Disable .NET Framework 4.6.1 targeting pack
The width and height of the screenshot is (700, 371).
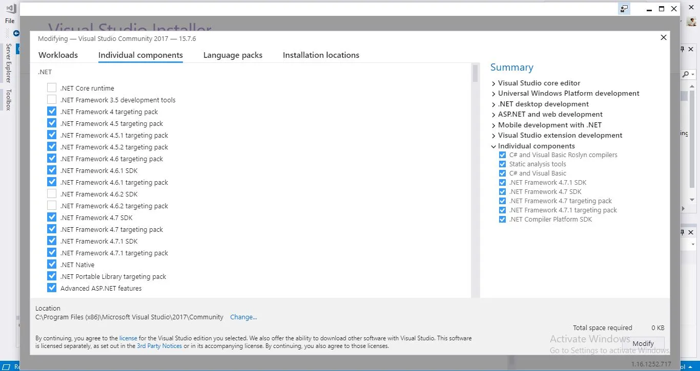point(52,182)
